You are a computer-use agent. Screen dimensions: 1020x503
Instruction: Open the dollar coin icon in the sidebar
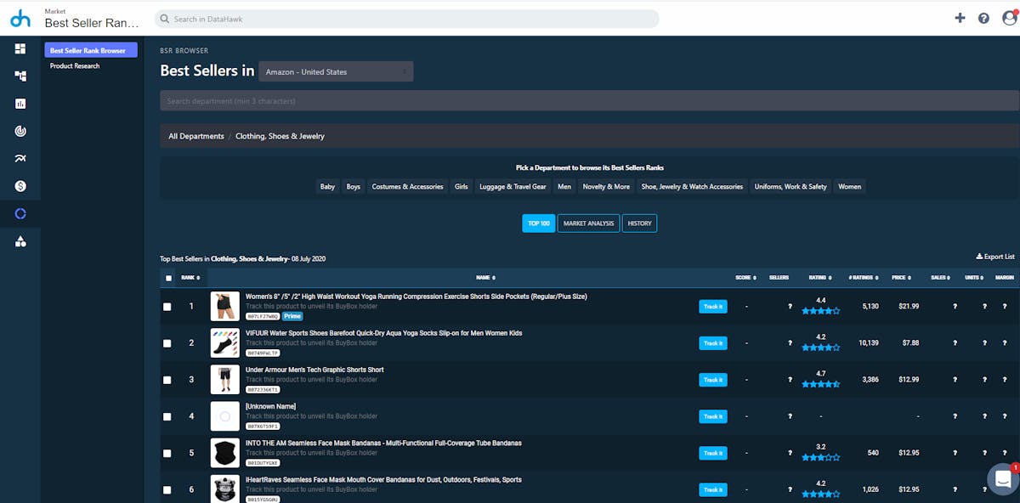click(x=20, y=186)
